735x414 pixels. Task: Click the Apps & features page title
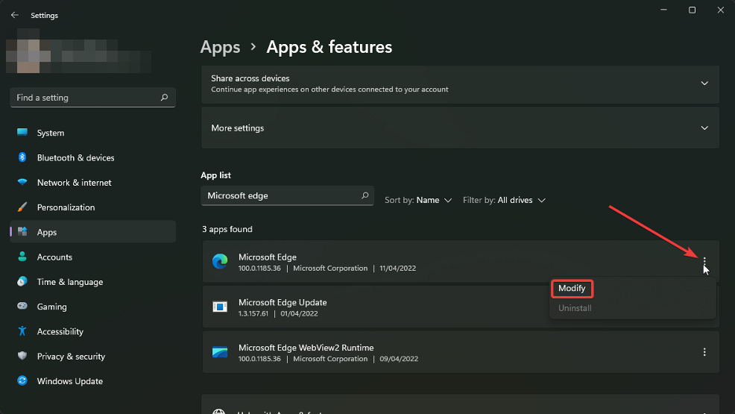click(x=329, y=47)
